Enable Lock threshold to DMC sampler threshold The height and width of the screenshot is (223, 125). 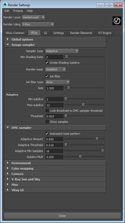coord(47,111)
